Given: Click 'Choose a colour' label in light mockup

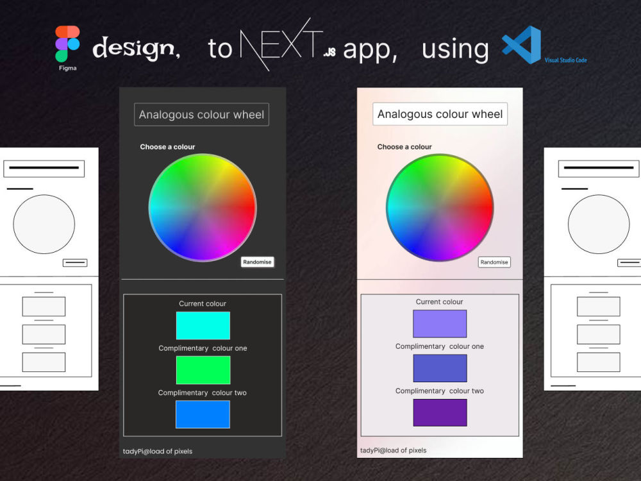Looking at the screenshot, I should coord(404,147).
